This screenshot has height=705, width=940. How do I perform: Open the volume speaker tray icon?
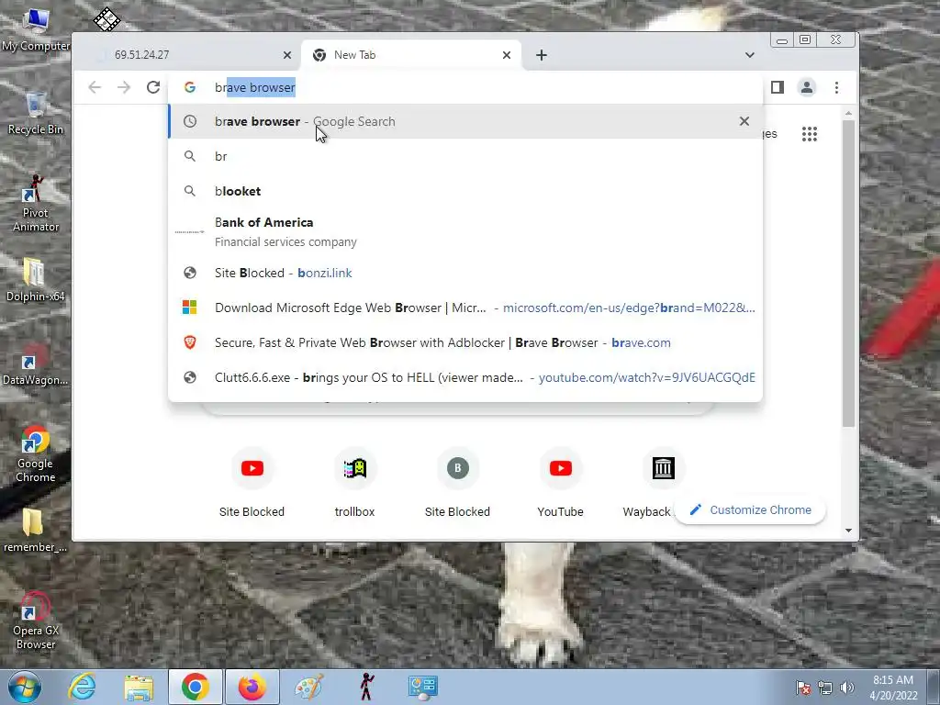click(846, 688)
